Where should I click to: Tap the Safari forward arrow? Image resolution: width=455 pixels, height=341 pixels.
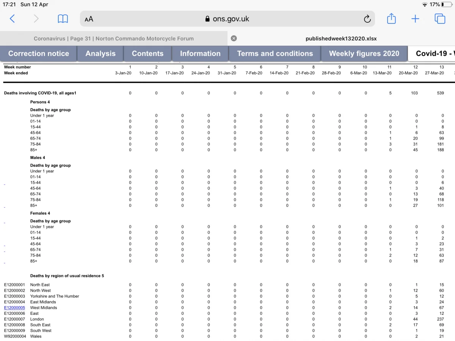[36, 19]
